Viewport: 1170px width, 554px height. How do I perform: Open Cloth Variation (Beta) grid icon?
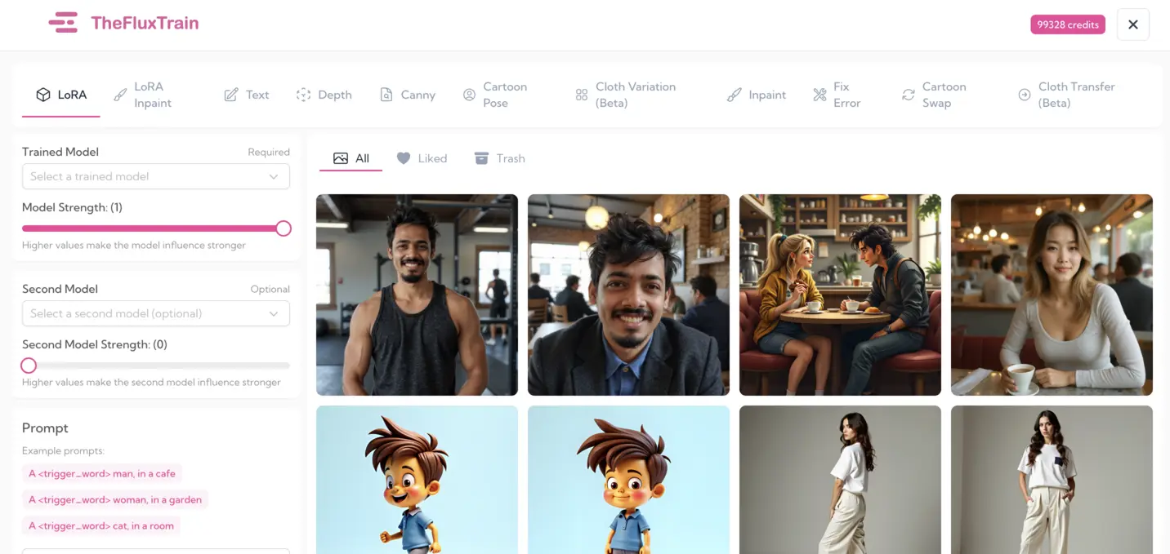pyautogui.click(x=582, y=95)
